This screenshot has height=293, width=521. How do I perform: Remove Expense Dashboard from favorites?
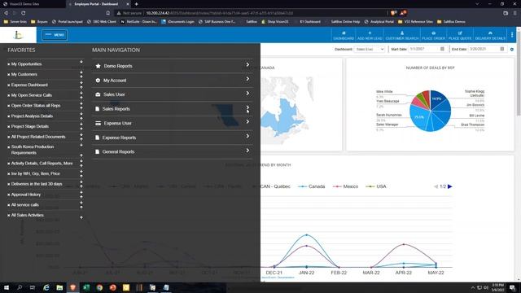coord(9,85)
